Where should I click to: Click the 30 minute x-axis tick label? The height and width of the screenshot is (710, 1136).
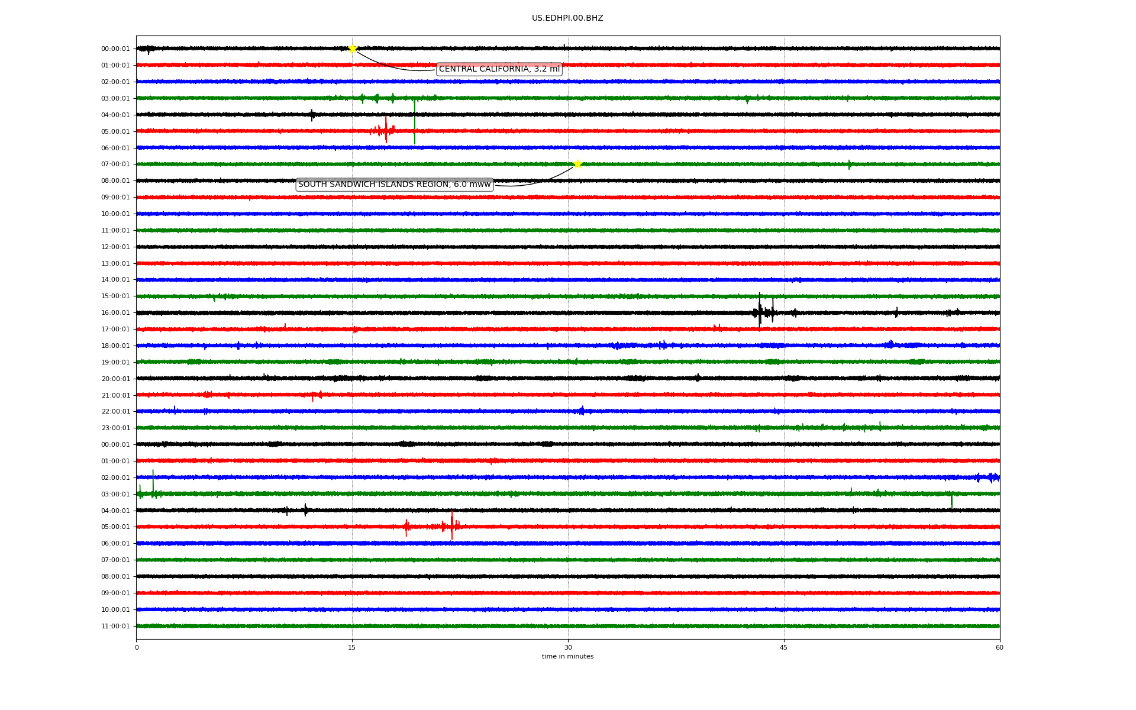(x=568, y=647)
